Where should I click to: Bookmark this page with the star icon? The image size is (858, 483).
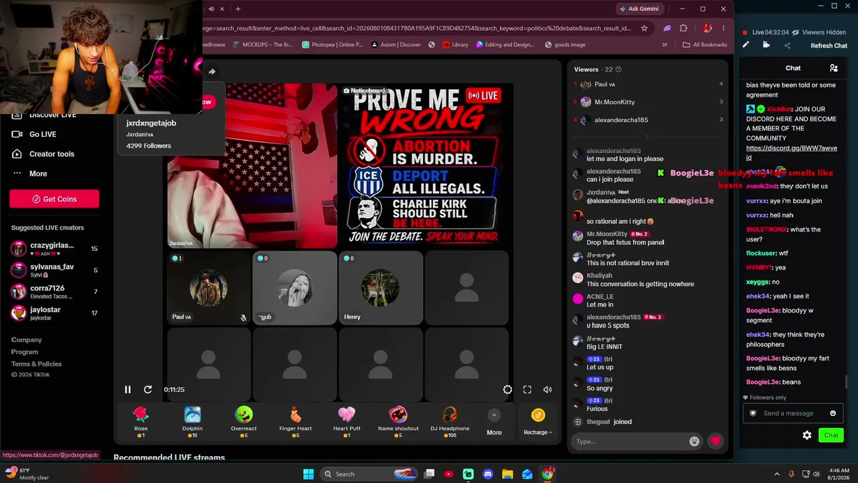644,28
